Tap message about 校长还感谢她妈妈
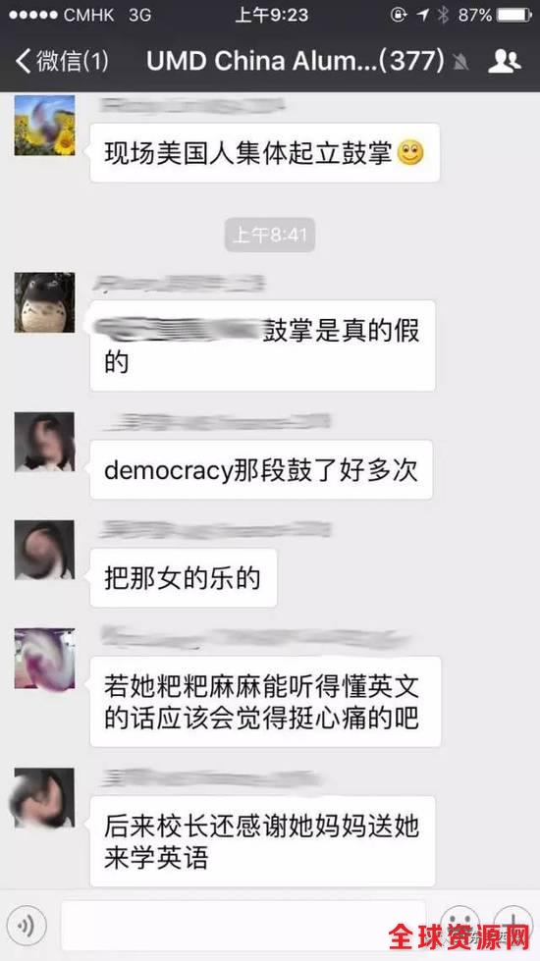 [262, 841]
